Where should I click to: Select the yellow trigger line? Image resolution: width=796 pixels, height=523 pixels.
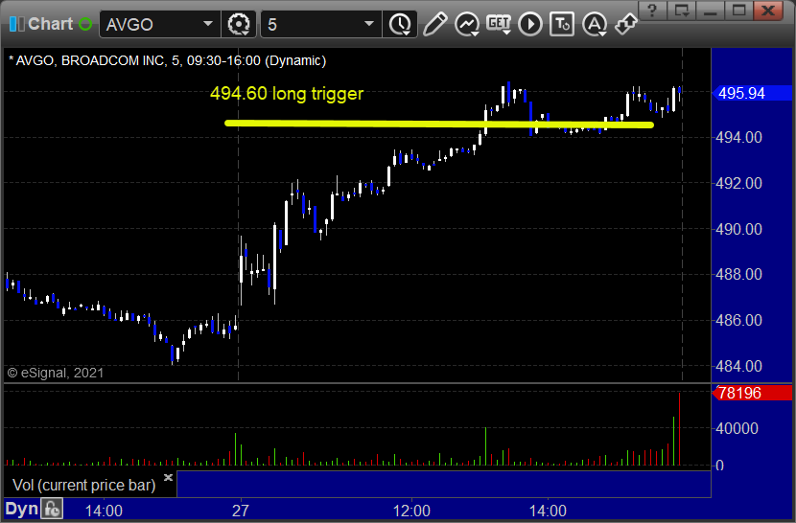tap(439, 124)
